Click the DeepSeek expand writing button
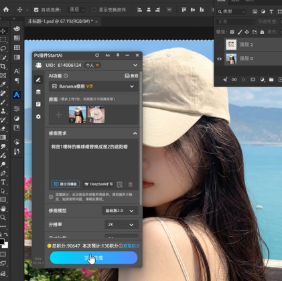The width and height of the screenshot is (282, 281). coord(98,184)
